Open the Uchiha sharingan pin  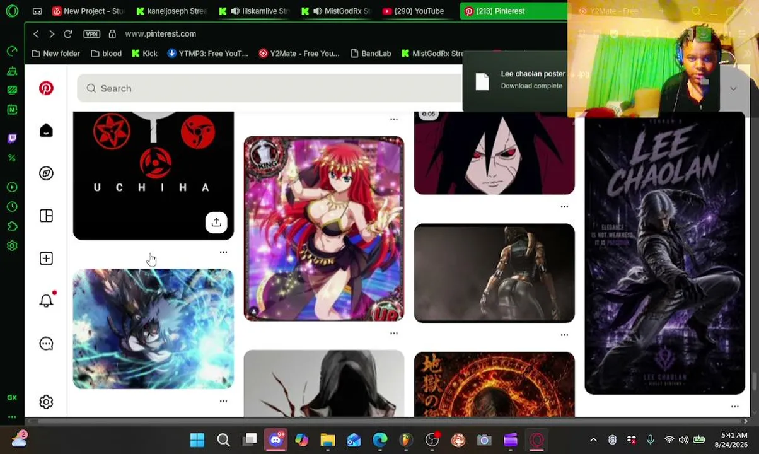coord(153,175)
